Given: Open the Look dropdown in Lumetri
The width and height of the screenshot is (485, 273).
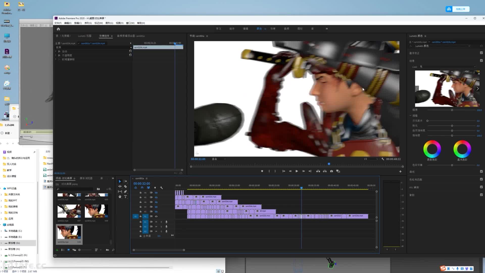Looking at the screenshot, I should [x=448, y=67].
